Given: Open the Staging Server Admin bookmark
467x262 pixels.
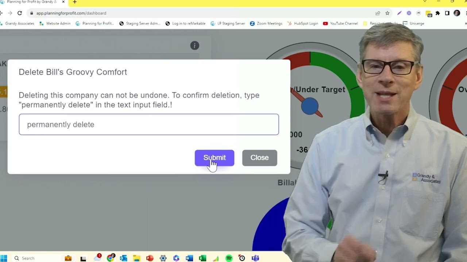Looking at the screenshot, I should tap(140, 23).
